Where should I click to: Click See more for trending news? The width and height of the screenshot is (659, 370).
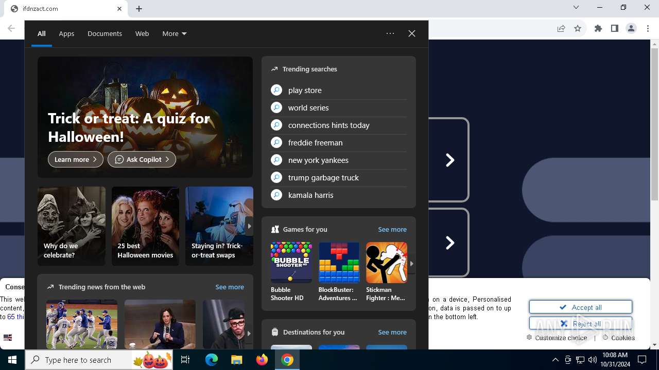[x=230, y=287]
